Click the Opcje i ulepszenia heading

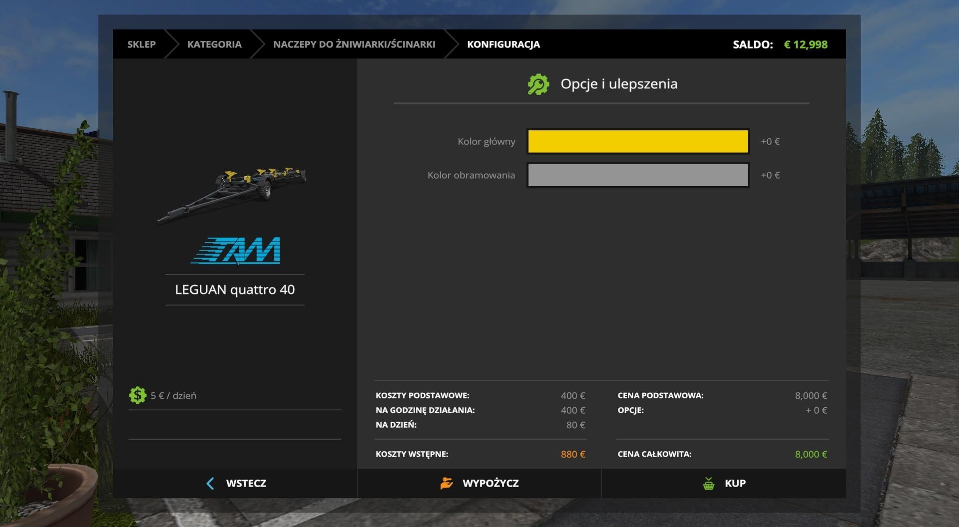coord(619,84)
